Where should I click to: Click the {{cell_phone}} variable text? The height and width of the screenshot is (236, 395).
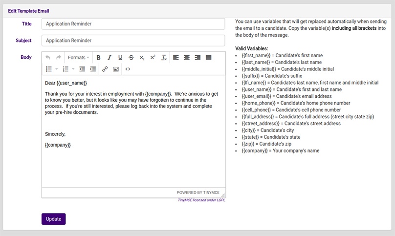[256, 110]
